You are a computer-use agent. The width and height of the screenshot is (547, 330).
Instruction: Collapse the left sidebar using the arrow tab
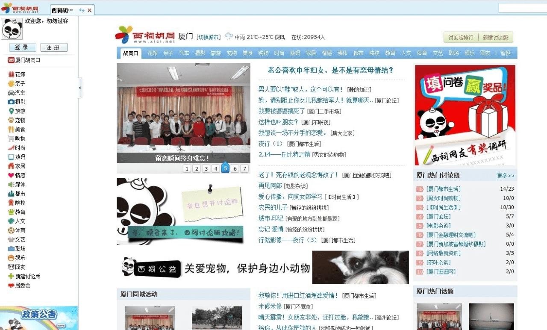click(x=79, y=88)
